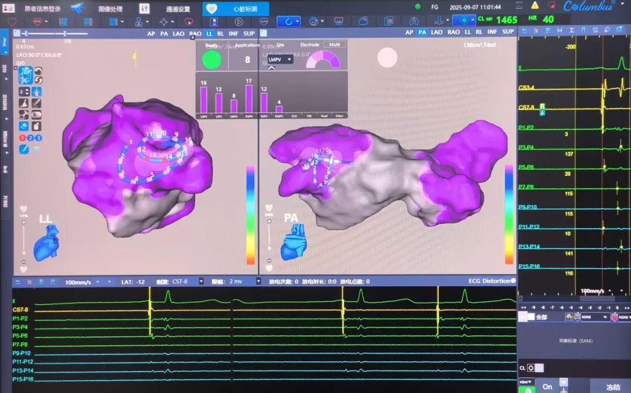Set left map view to AP
Image resolution: width=631 pixels, height=393 pixels.
tap(151, 34)
